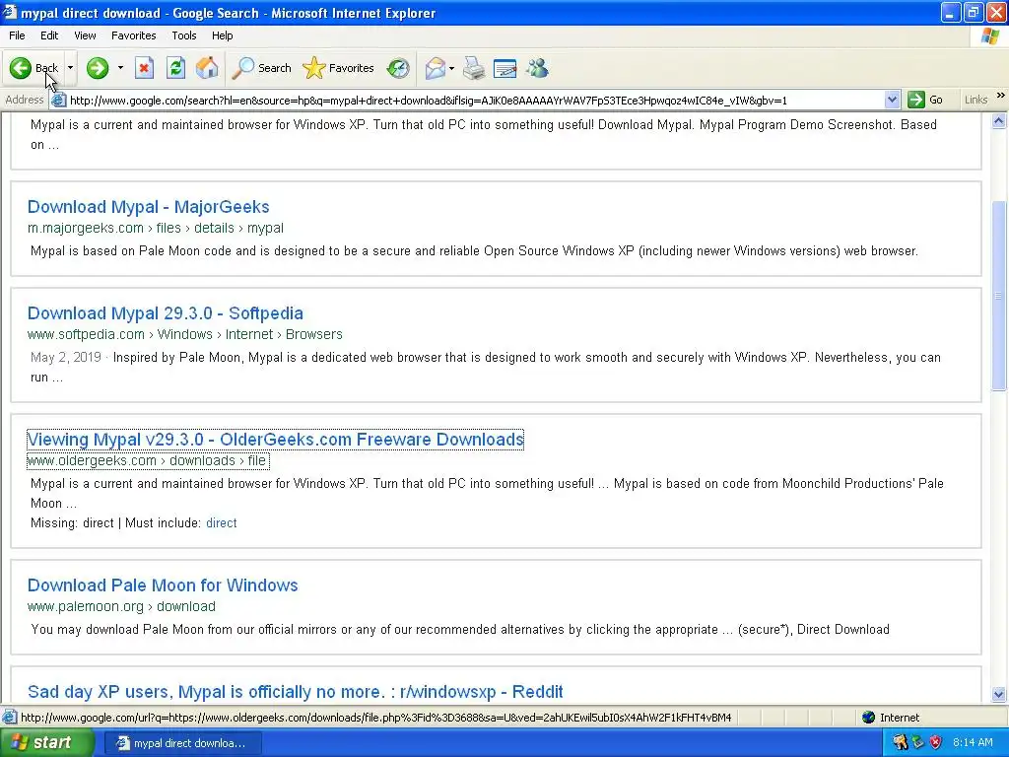1009x757 pixels.
Task: Open Download Pale Moon for Windows link
Action: click(163, 585)
